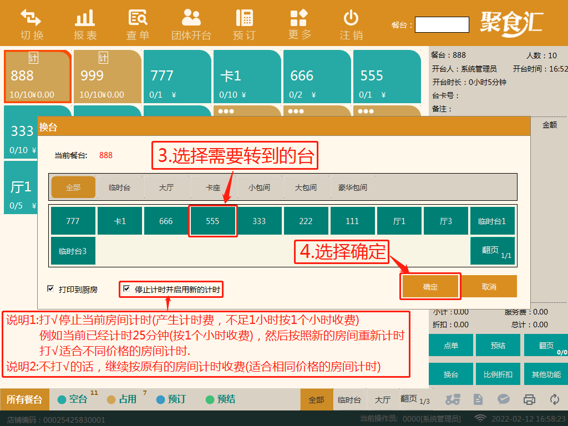Image resolution: width=568 pixels, height=426 pixels.
Task: Click 翻页 1/1 in the 换台 dialog
Action: pyautogui.click(x=493, y=251)
